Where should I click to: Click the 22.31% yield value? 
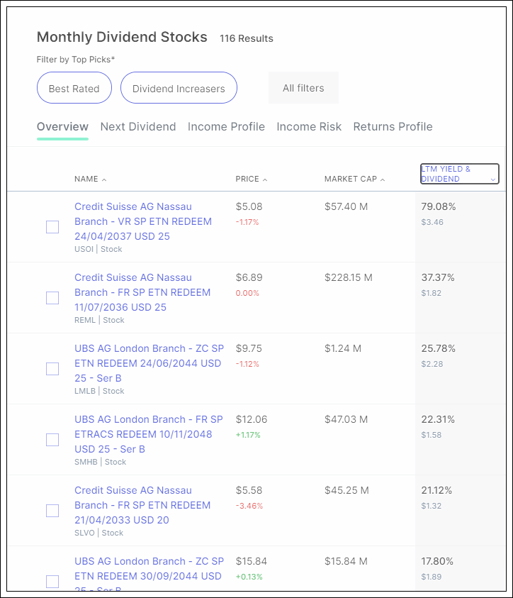click(438, 419)
